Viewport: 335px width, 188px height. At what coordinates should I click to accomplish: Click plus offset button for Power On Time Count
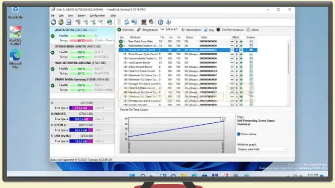[241, 50]
